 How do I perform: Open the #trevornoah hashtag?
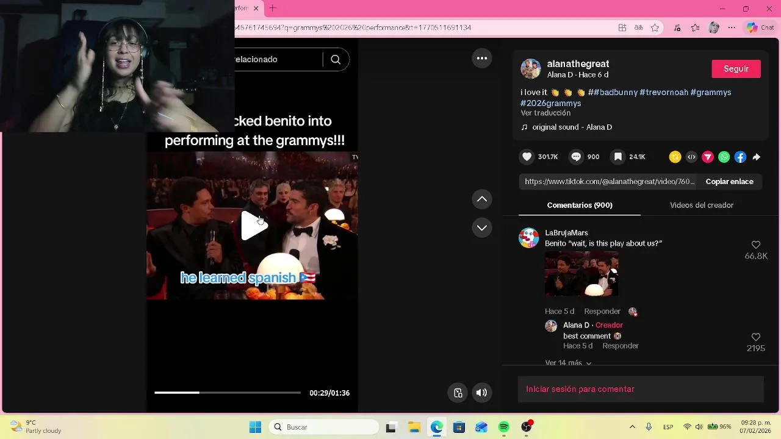[664, 92]
